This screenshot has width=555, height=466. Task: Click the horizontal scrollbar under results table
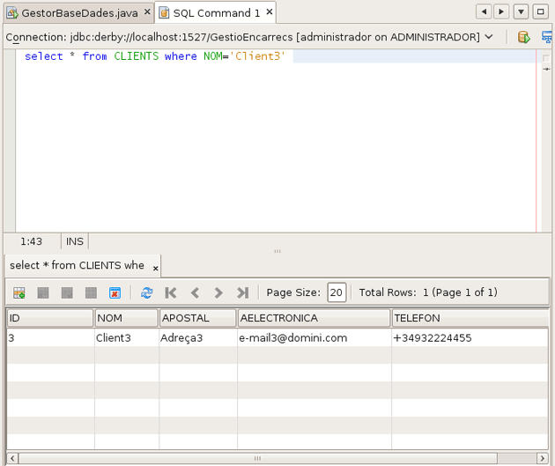coord(257,458)
